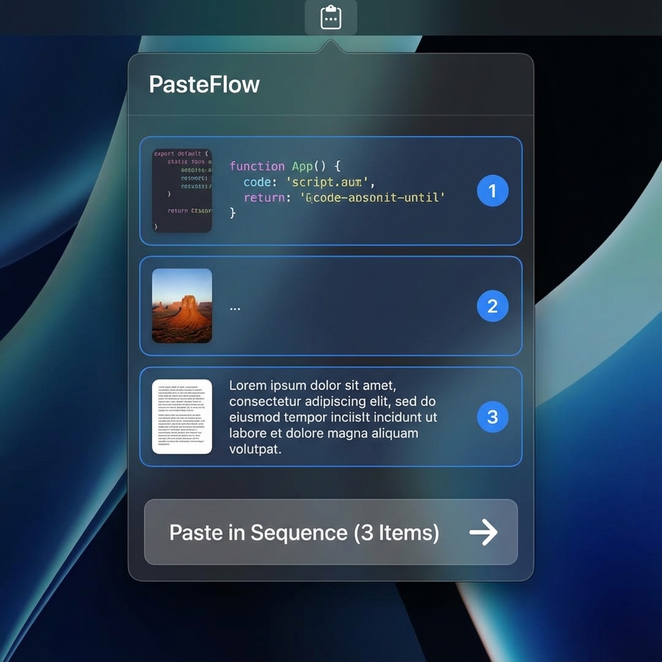Click the PasteFlow title heading
This screenshot has width=662, height=662.
[x=204, y=83]
